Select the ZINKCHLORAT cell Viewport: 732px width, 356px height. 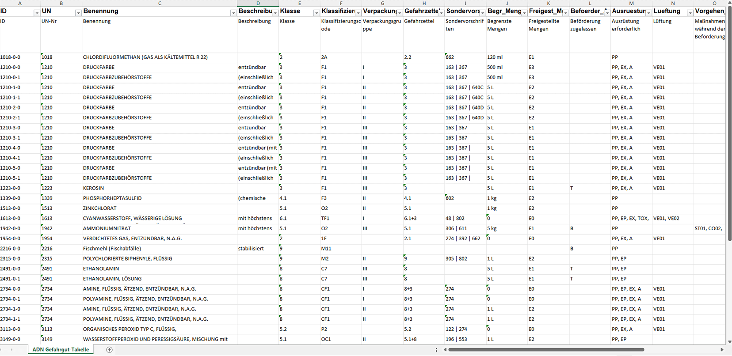(x=160, y=208)
